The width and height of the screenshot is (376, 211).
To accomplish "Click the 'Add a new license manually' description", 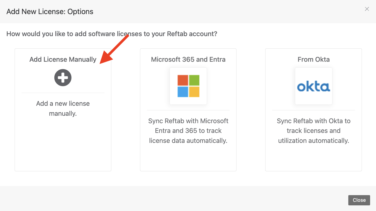I will (63, 108).
